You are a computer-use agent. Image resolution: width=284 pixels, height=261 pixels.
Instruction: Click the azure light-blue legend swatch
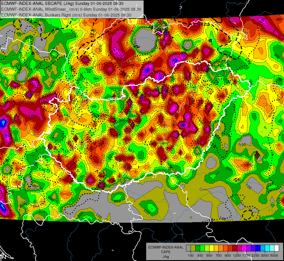(263, 248)
